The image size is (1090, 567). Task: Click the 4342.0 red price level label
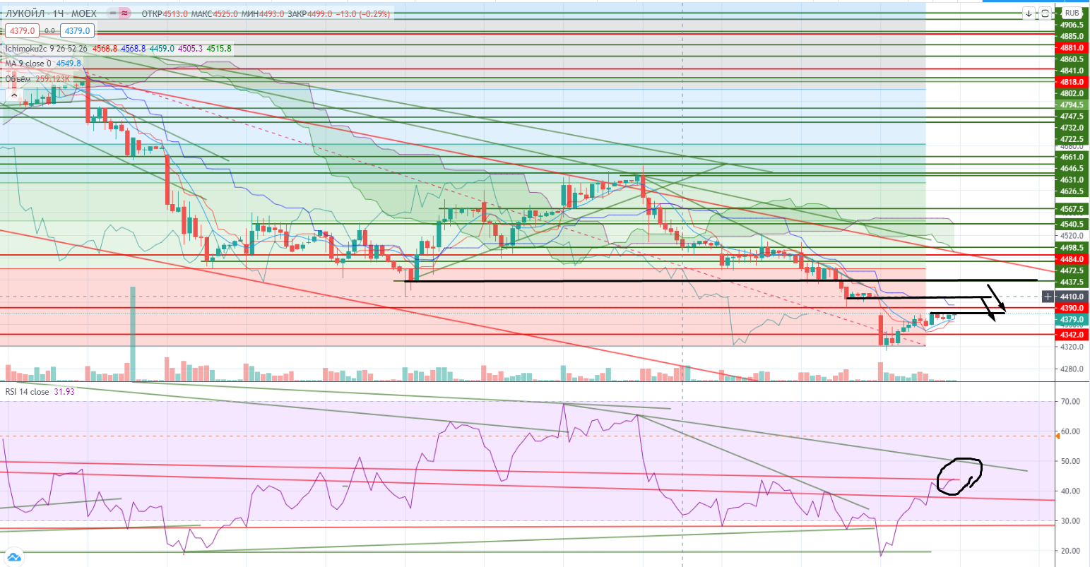click(1071, 335)
